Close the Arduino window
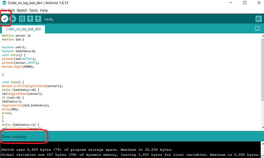The width and height of the screenshot is (264, 158). (x=259, y=3)
